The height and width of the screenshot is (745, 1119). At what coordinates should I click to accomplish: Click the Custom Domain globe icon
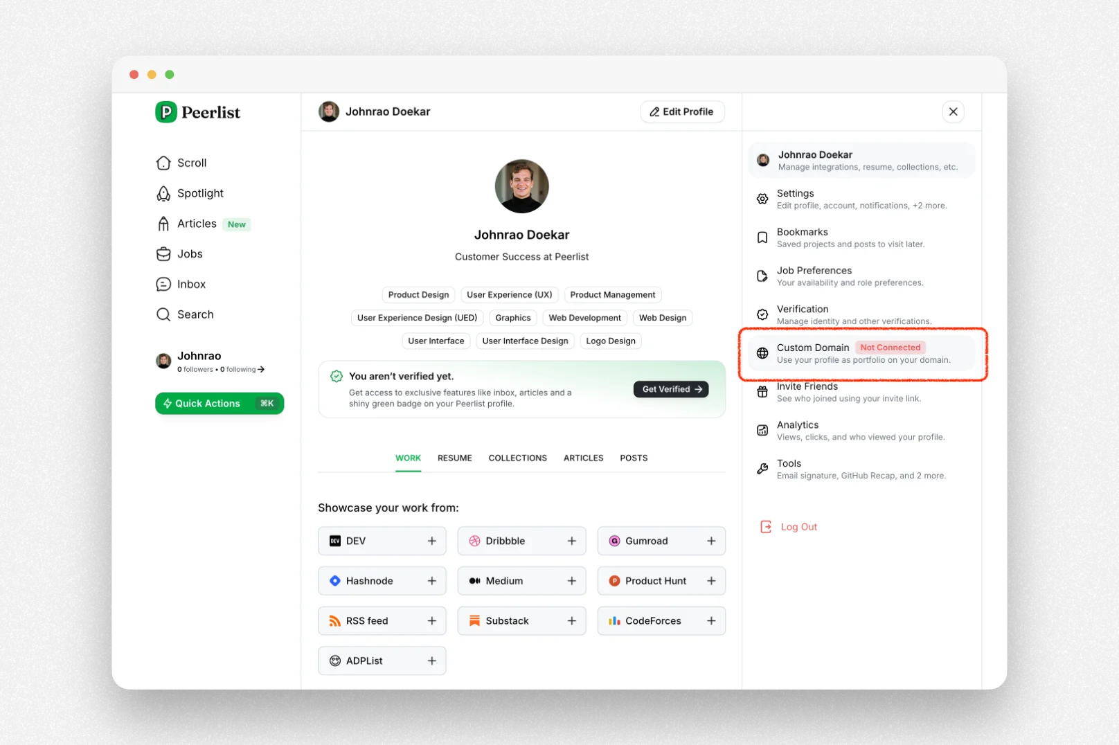[x=762, y=353]
